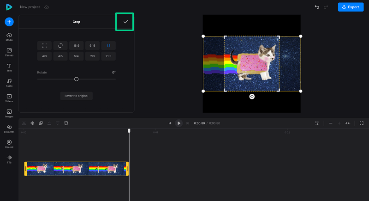Open the Elements panel

pos(9,128)
